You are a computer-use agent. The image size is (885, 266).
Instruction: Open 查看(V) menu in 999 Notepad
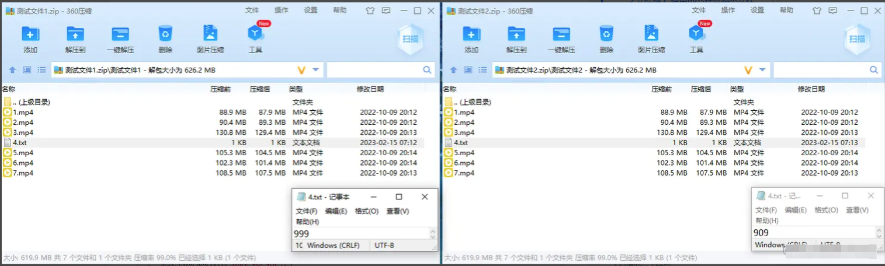[x=397, y=211]
